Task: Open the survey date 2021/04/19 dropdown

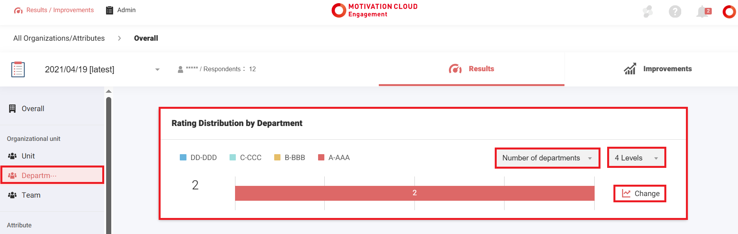Action: point(102,69)
